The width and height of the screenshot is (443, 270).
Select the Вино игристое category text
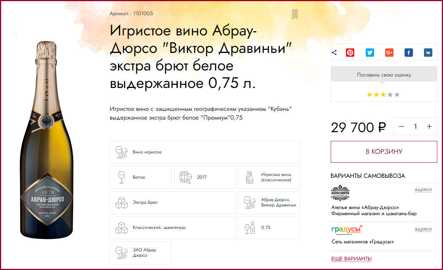(x=147, y=152)
